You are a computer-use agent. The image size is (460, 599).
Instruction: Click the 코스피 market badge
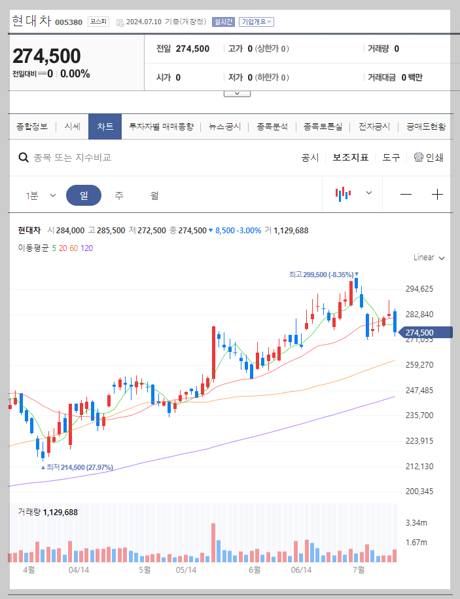click(x=98, y=22)
